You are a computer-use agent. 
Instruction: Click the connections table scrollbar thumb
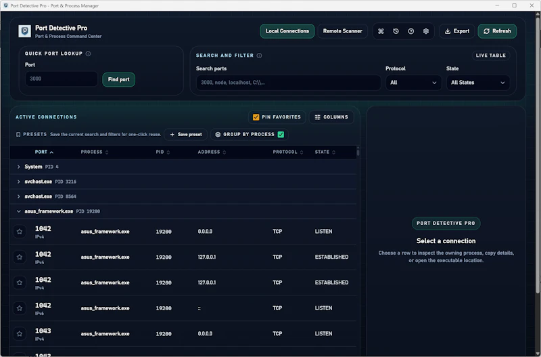[358, 152]
